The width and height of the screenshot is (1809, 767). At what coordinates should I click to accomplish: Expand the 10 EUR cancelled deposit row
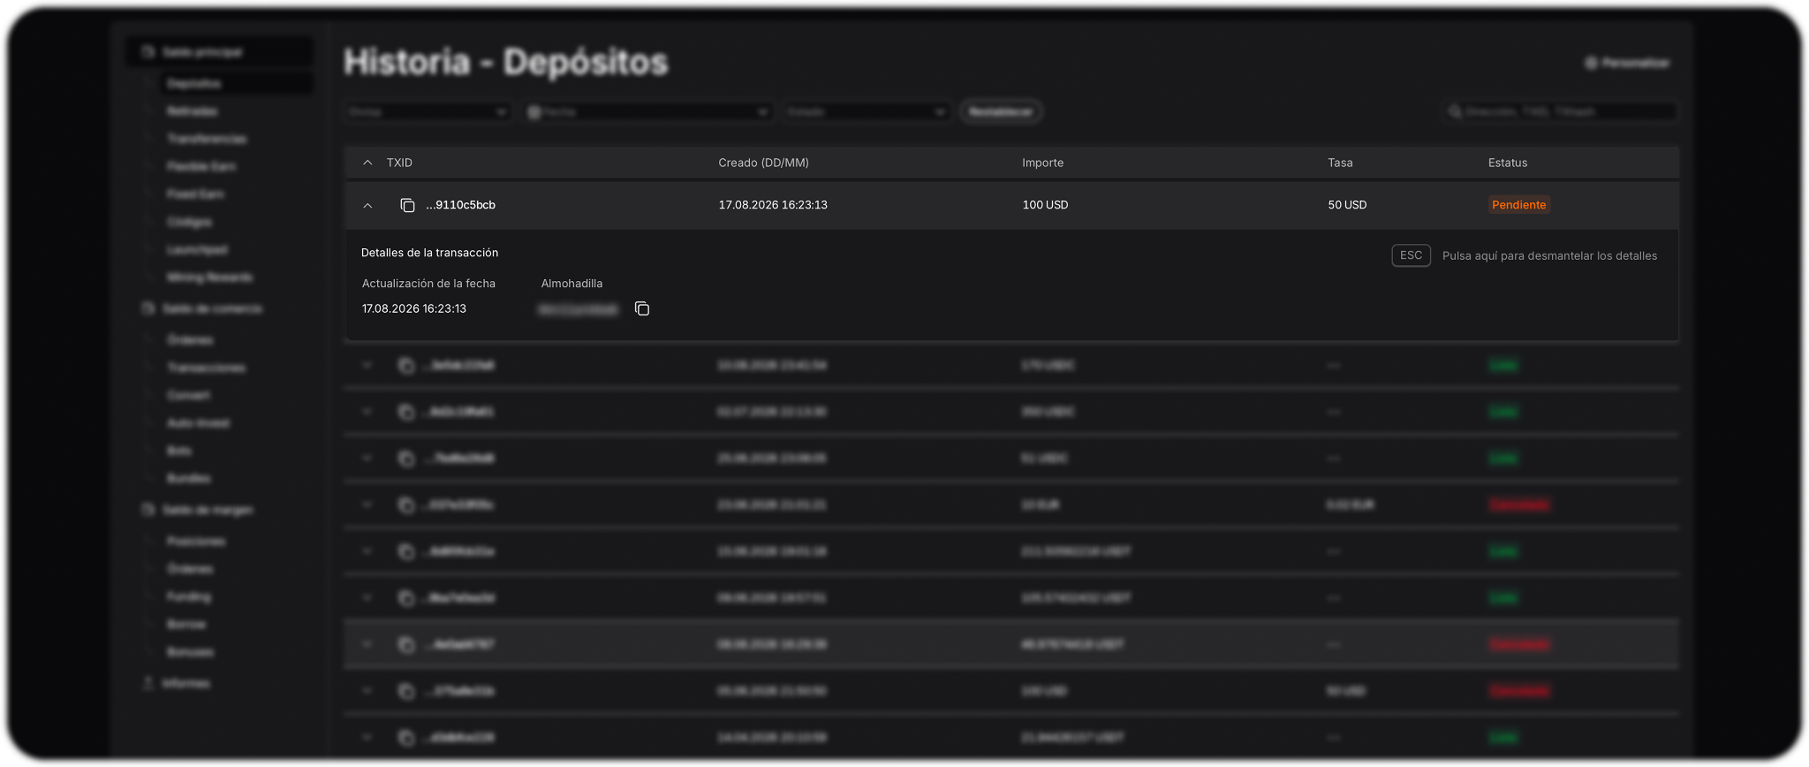tap(367, 505)
